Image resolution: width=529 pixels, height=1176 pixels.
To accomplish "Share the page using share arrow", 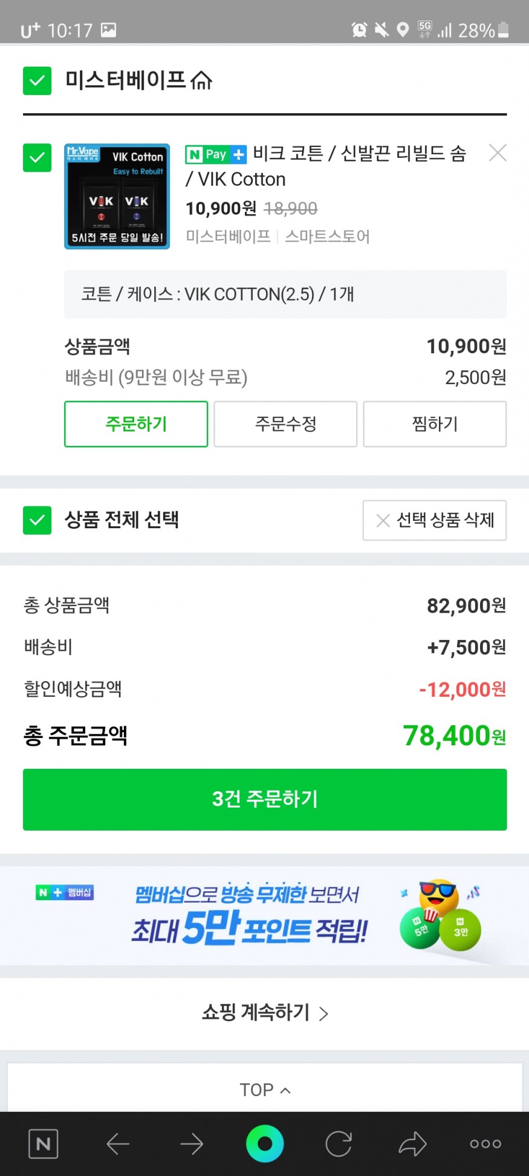I will tap(412, 1143).
